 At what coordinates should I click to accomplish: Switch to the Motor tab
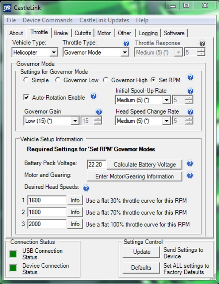104,33
